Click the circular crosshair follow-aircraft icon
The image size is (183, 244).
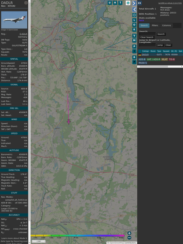[x=134, y=15]
